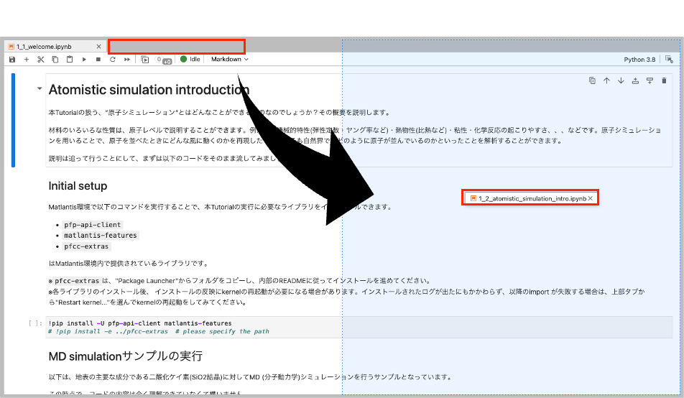Restart the kernel with the circular arrow icon
The image size is (684, 398).
113,60
